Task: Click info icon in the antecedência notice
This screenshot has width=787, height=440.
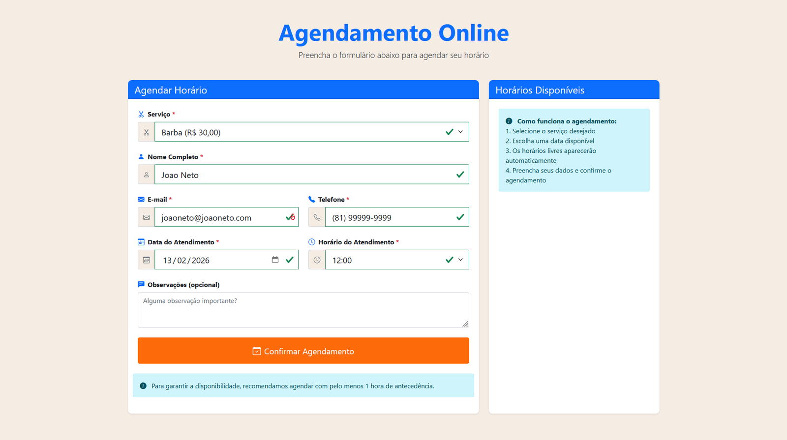Action: (143, 386)
